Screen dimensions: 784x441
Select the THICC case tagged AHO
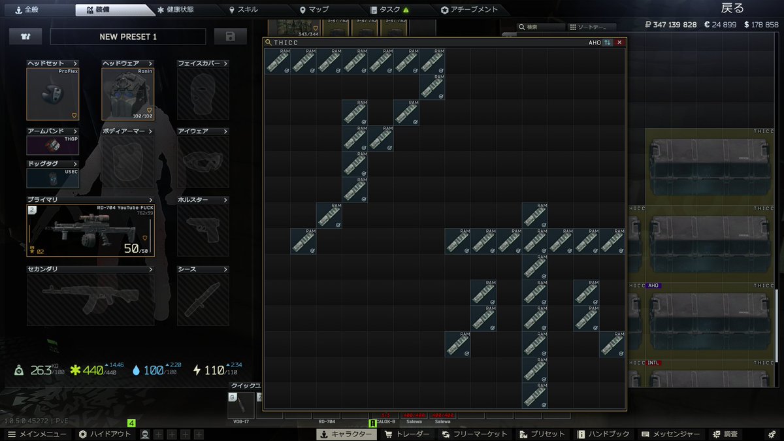click(710, 321)
